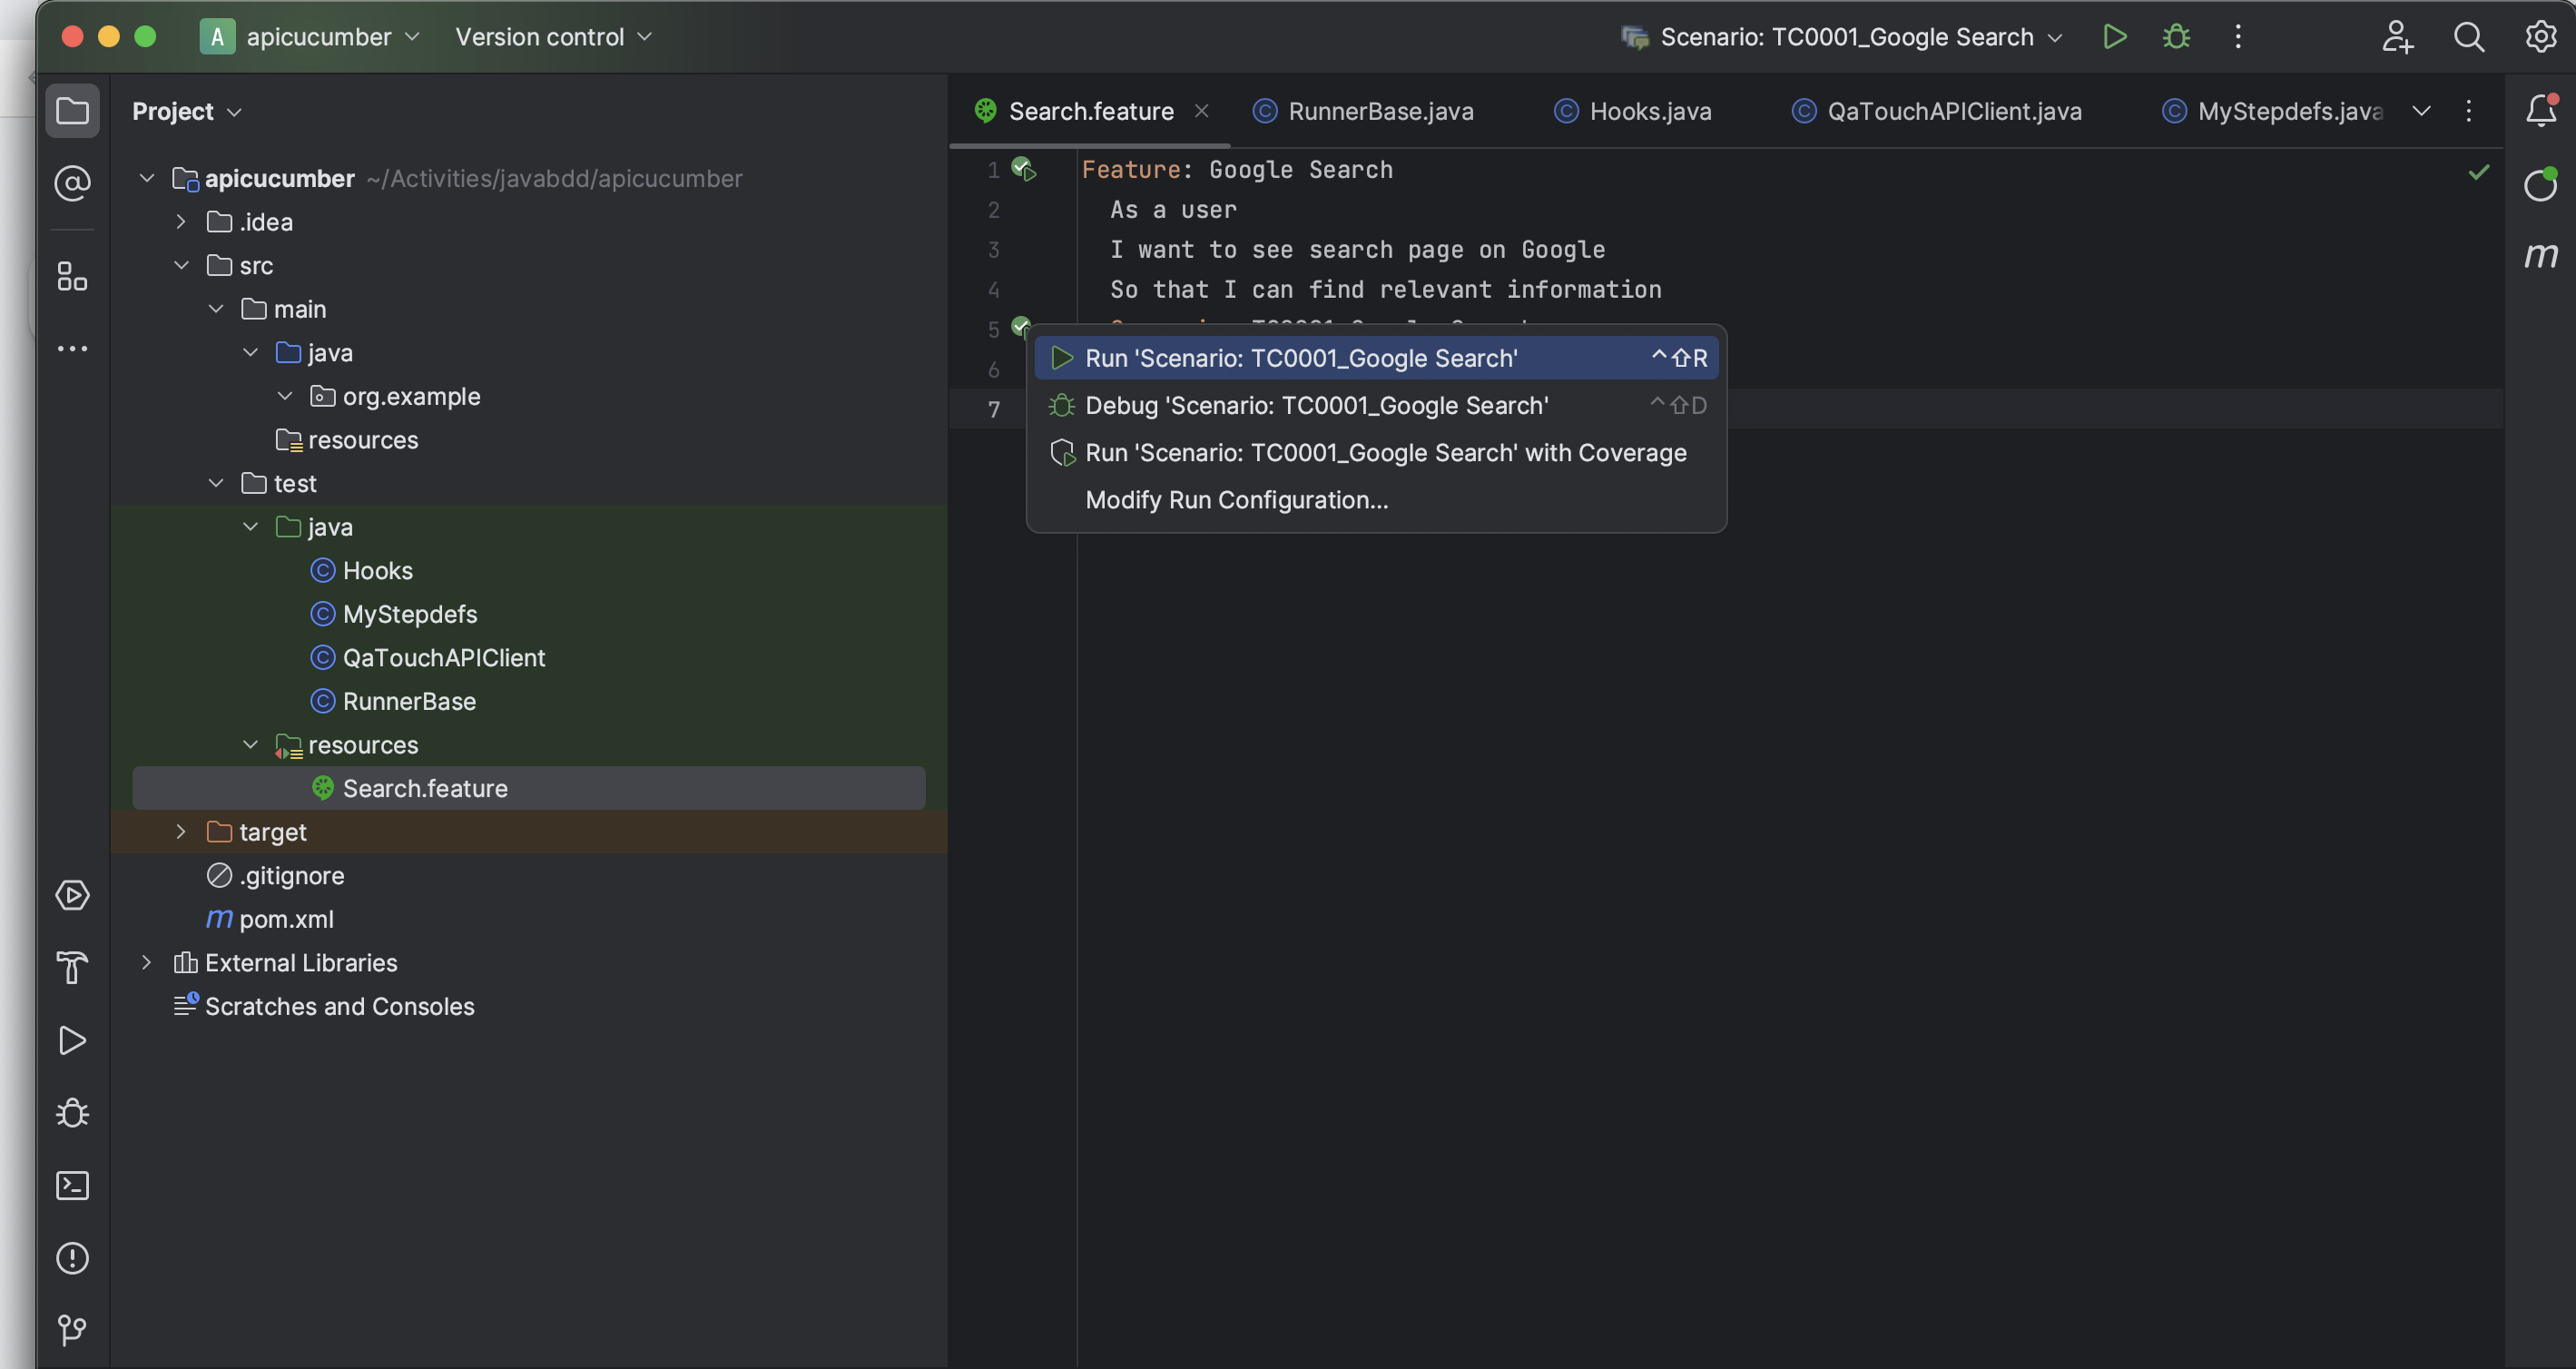2576x1369 pixels.
Task: Open the Git tool window icon
Action: tap(72, 1330)
